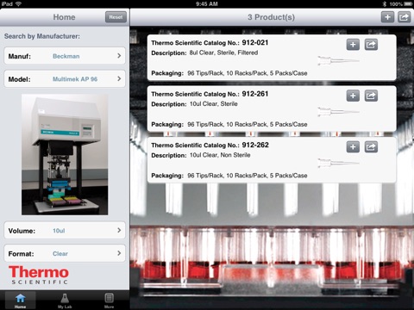414x310 pixels.
Task: Tap the Bluetooth icon in status bar
Action: tap(385, 3)
